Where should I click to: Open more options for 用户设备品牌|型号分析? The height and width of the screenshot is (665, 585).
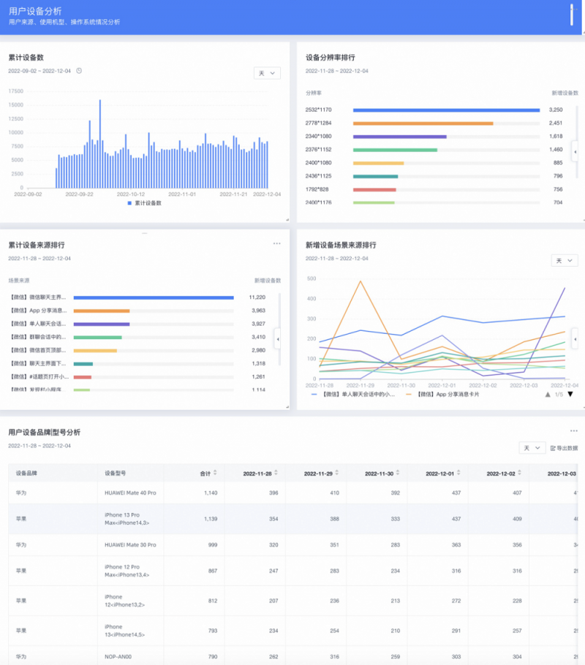pyautogui.click(x=574, y=431)
